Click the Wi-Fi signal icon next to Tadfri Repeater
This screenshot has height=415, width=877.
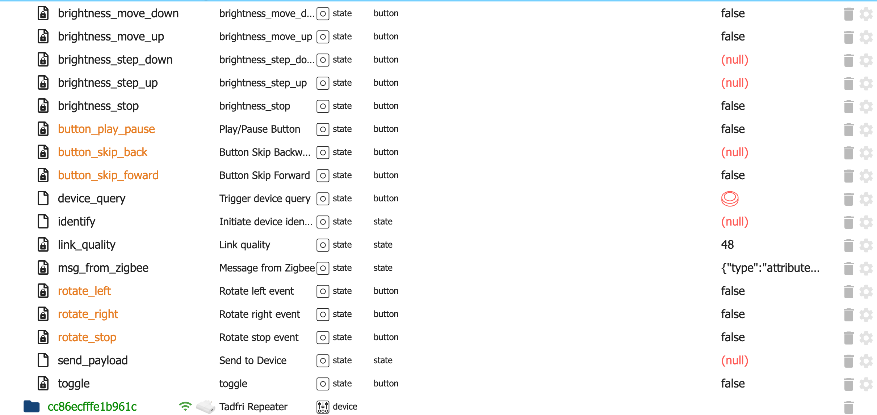click(185, 407)
